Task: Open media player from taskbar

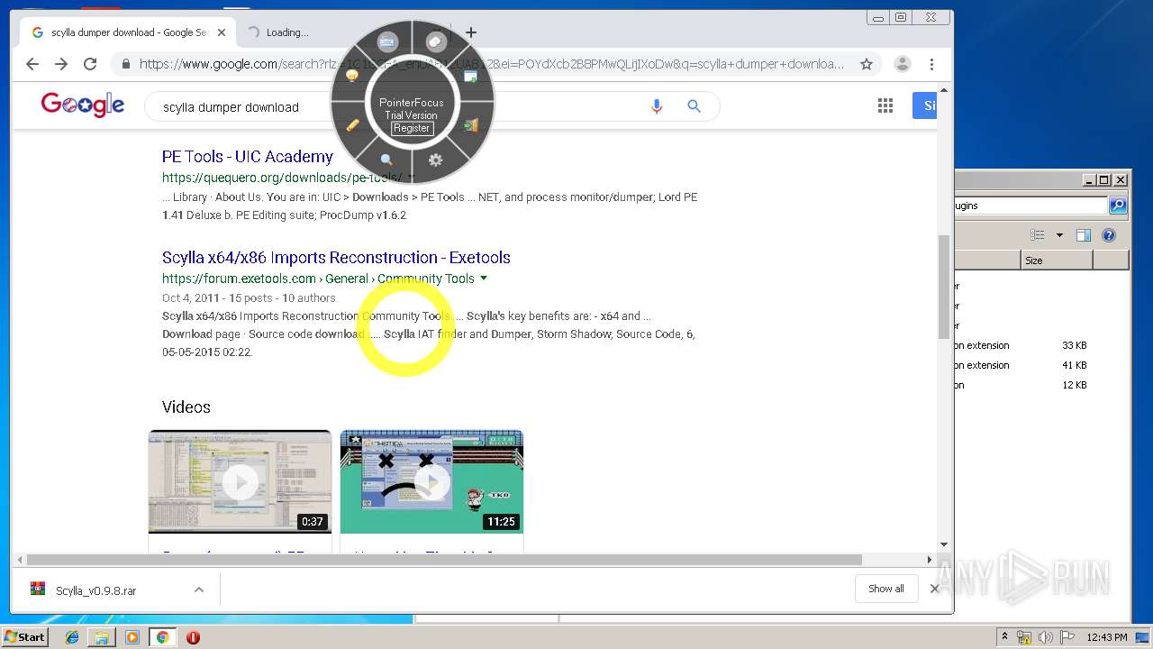Action: pos(132,637)
